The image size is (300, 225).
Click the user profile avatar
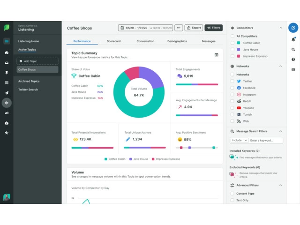coord(7,197)
